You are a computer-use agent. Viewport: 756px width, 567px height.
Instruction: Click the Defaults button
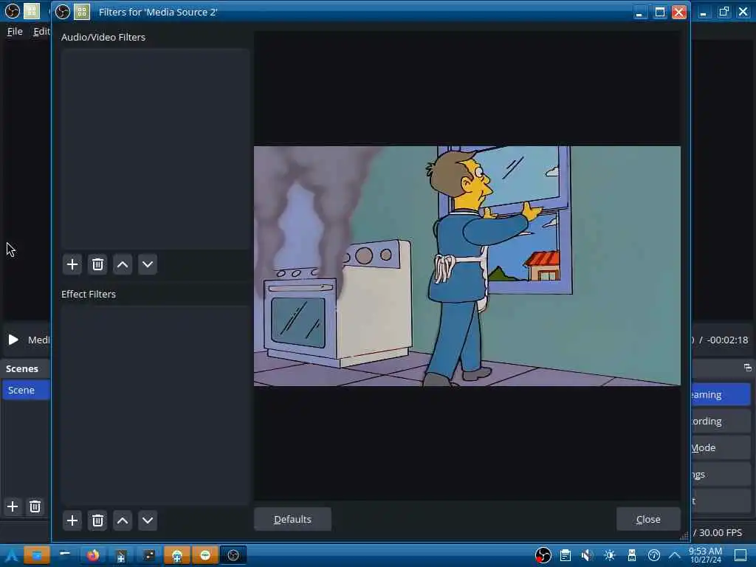tap(292, 519)
